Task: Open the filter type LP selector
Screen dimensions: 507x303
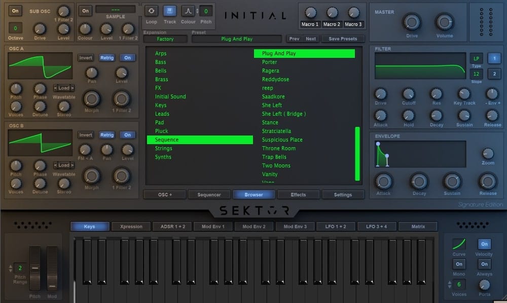Action: click(476, 58)
